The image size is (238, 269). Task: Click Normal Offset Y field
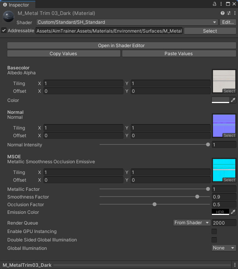click(x=171, y=136)
